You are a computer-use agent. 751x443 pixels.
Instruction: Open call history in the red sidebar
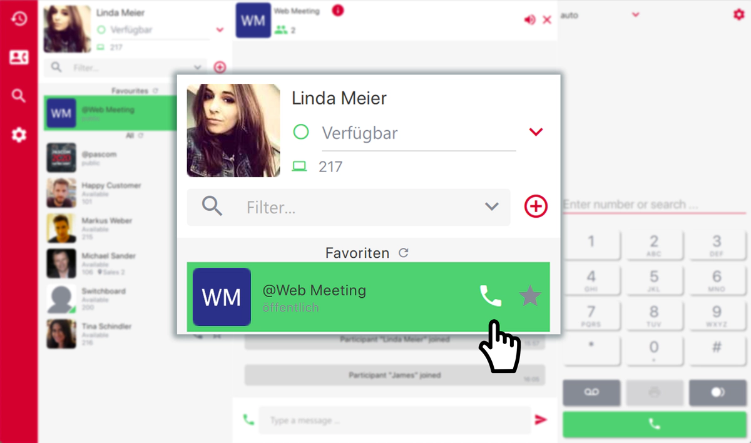coord(19,19)
